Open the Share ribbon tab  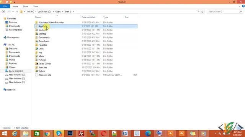(x=26, y=6)
